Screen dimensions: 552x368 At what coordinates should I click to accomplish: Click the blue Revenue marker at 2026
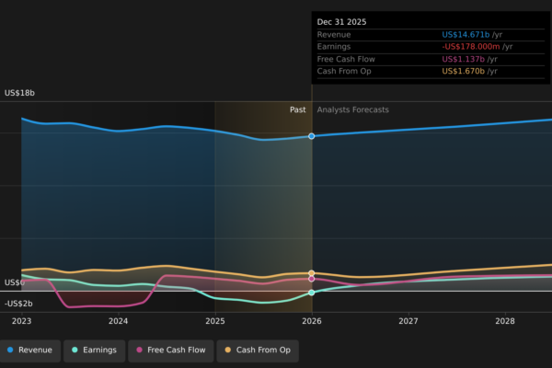312,136
